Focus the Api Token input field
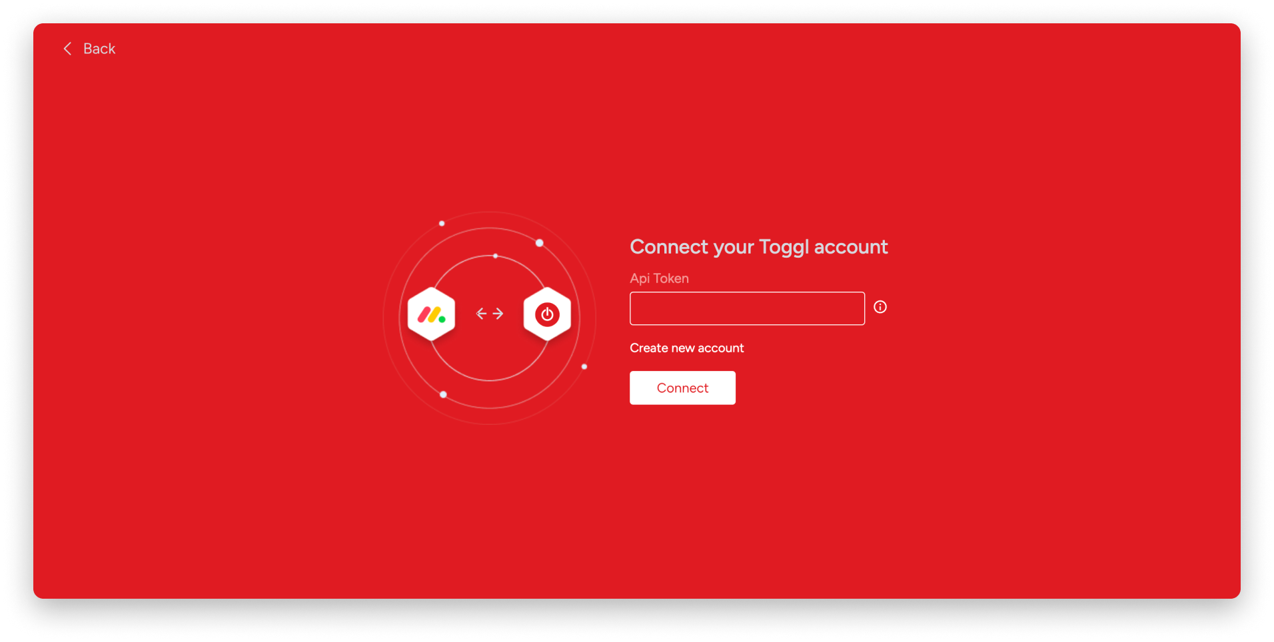This screenshot has width=1274, height=642. (x=747, y=308)
